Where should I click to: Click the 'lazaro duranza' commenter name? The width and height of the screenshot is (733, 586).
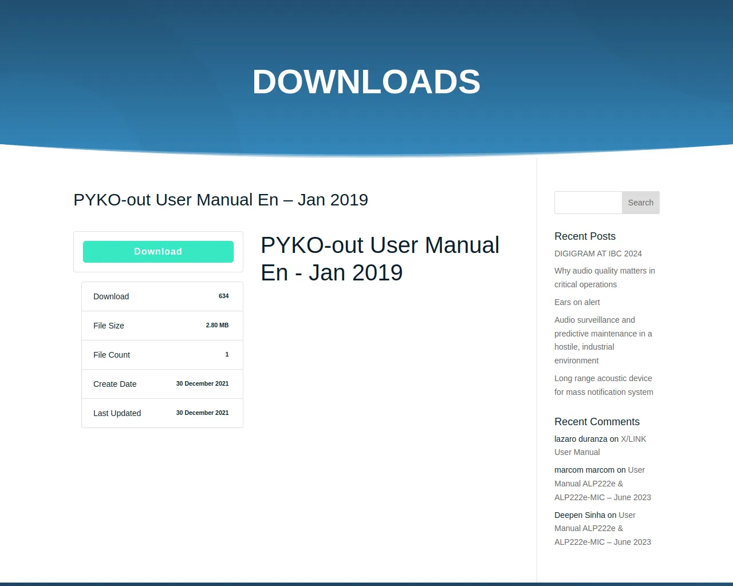[x=581, y=439]
